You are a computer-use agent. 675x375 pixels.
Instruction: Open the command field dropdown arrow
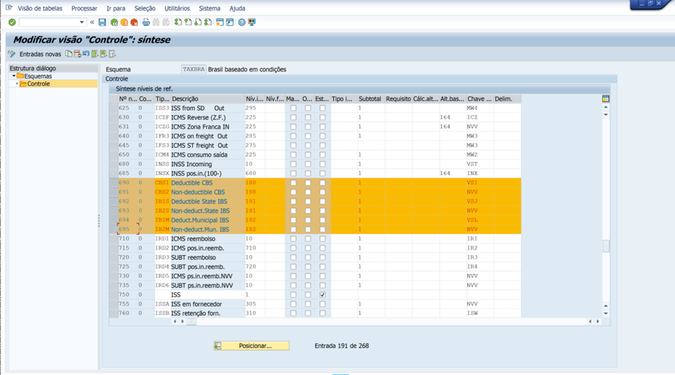pyautogui.click(x=81, y=23)
